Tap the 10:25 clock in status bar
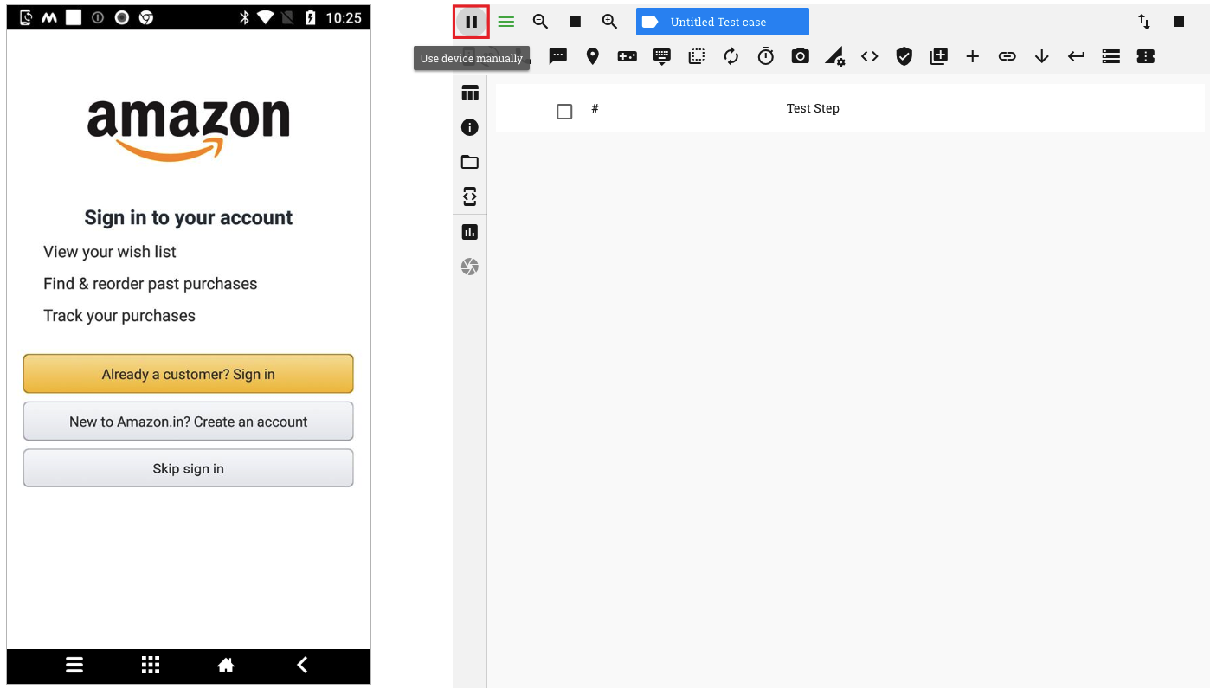 point(344,17)
